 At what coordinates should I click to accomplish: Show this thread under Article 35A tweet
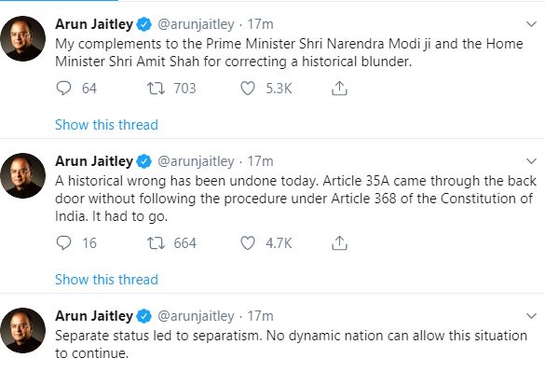pos(106,280)
